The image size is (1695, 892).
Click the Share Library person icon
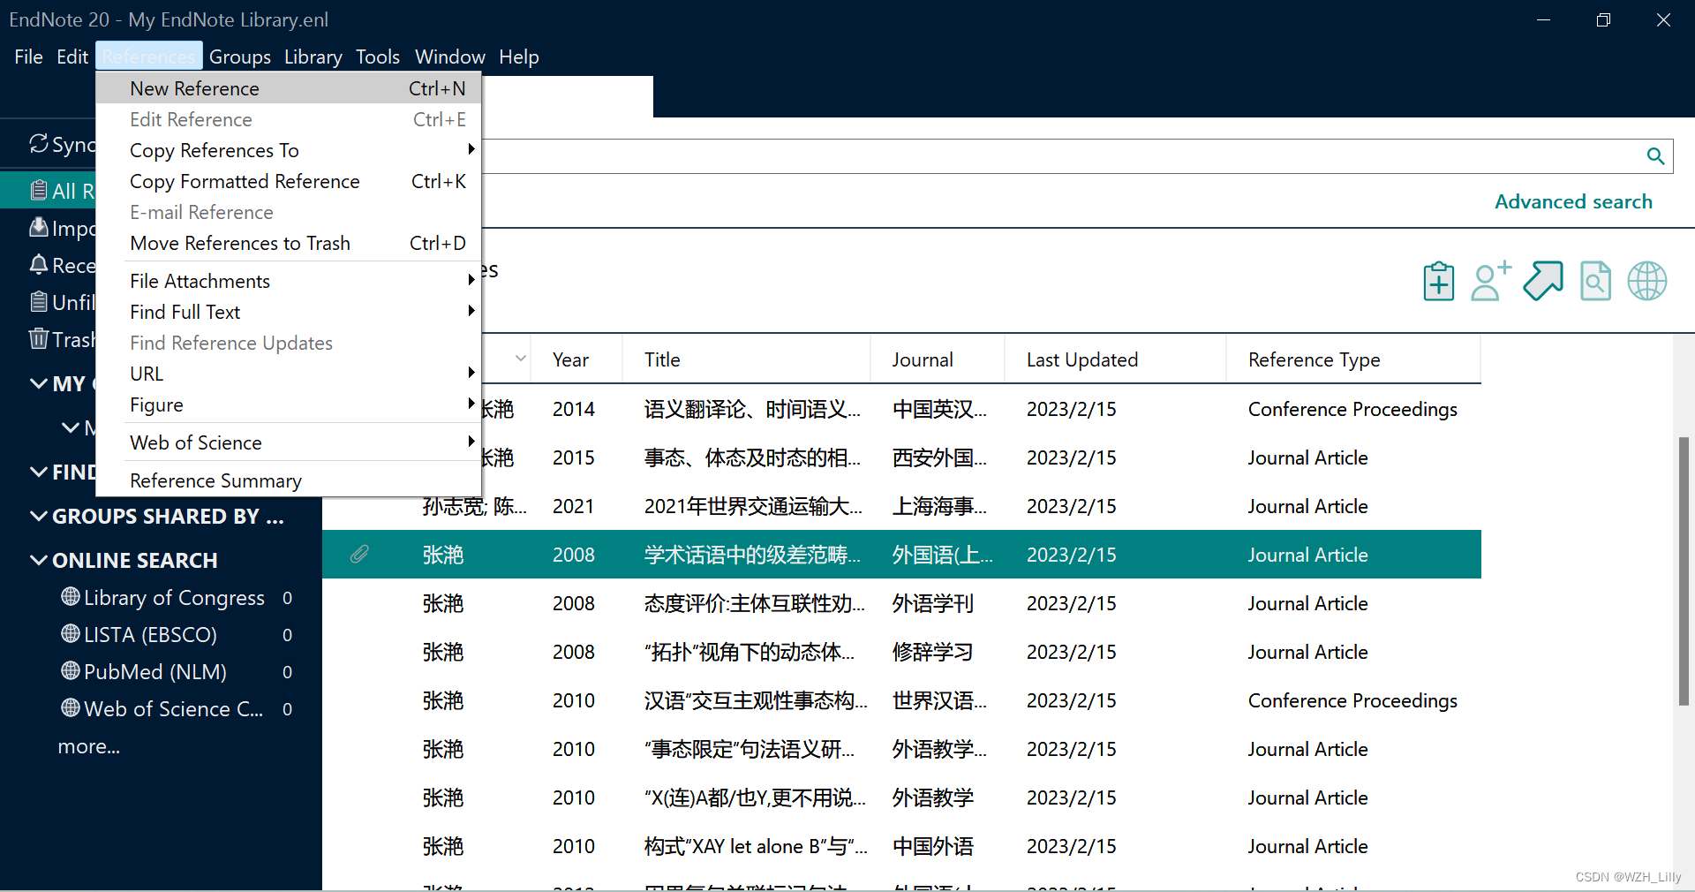point(1491,282)
